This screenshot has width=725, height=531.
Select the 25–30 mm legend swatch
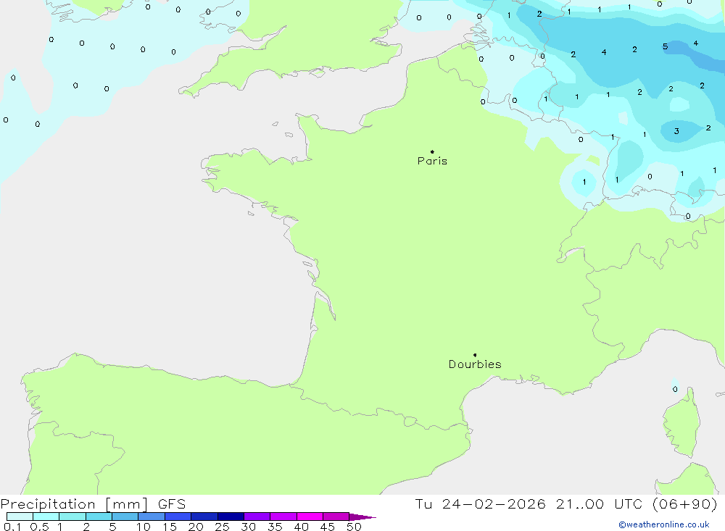tap(231, 517)
